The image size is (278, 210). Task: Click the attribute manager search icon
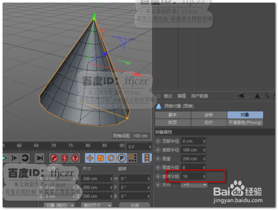pyautogui.click(x=267, y=96)
